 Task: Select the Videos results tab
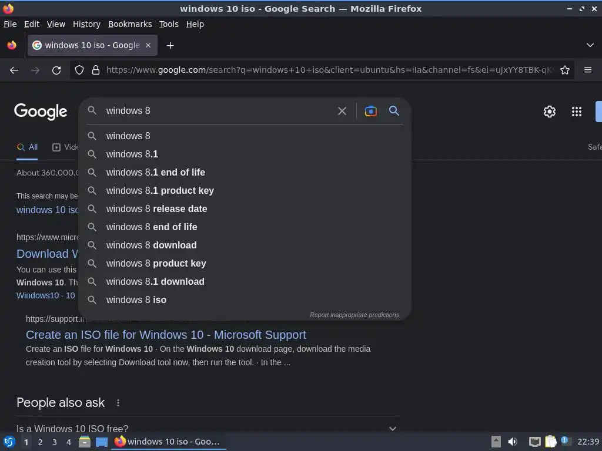[65, 147]
